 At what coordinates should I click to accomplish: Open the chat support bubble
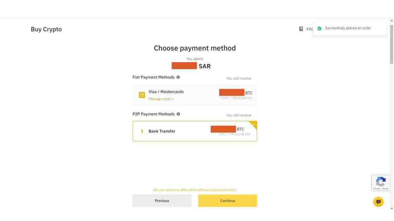378,201
